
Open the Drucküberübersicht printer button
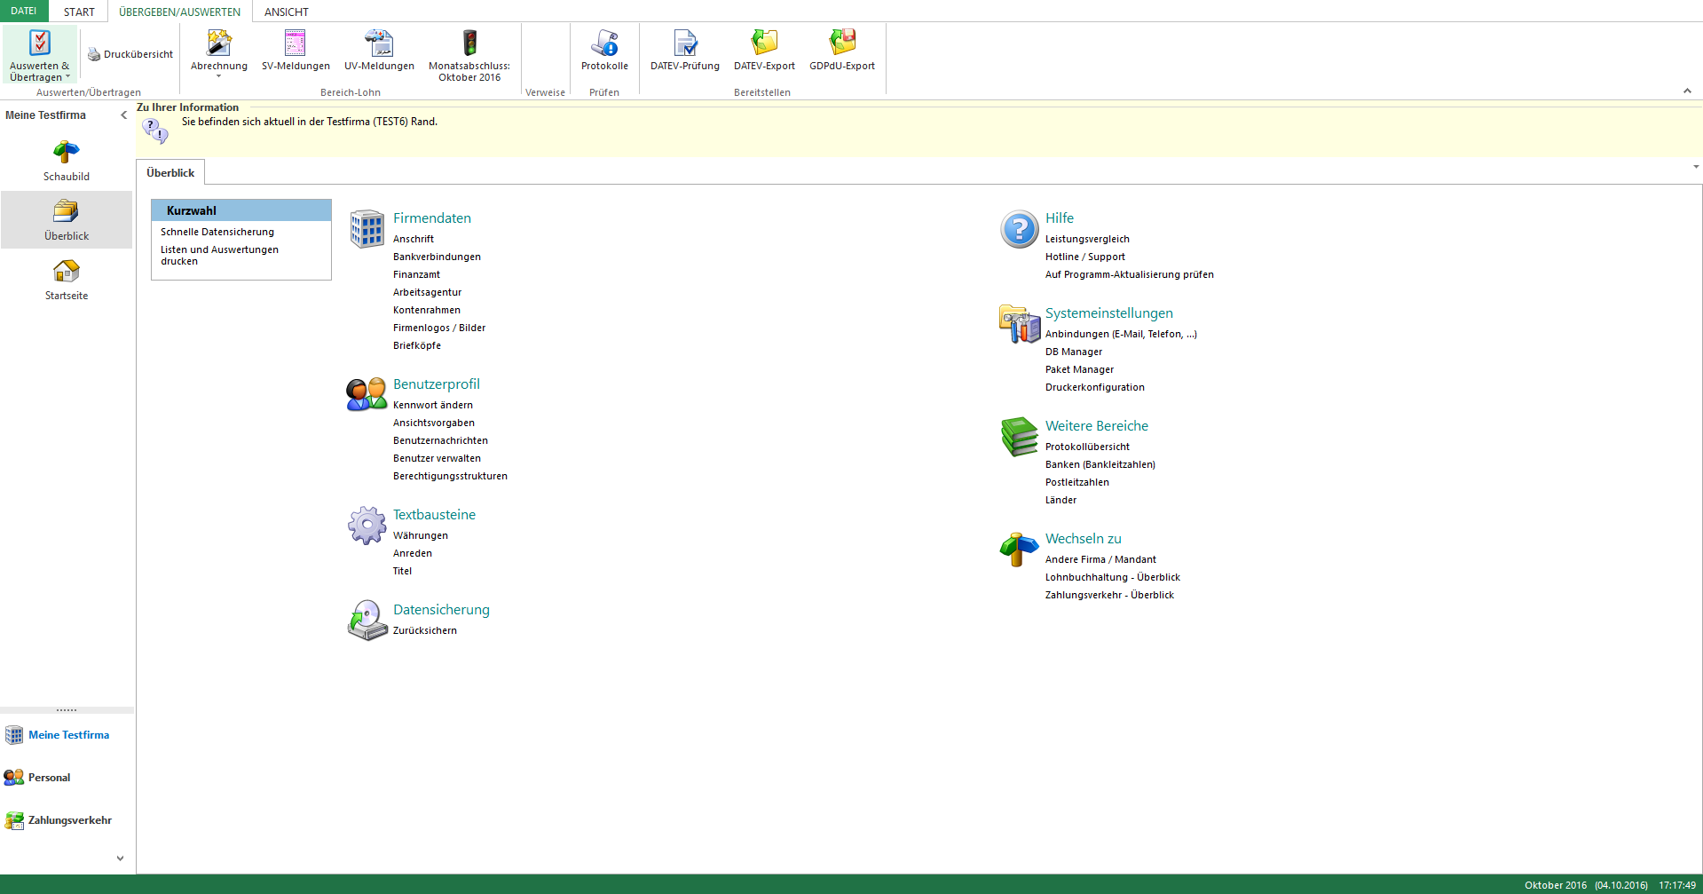[x=130, y=54]
